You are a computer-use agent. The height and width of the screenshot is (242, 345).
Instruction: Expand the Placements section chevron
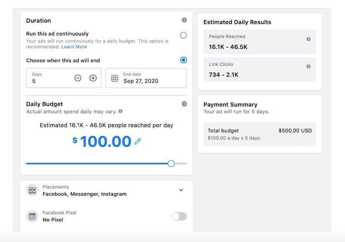[181, 190]
